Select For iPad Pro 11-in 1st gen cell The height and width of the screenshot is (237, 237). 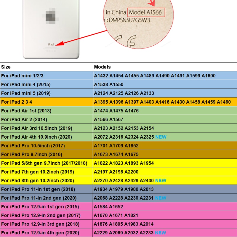[x=47, y=189]
